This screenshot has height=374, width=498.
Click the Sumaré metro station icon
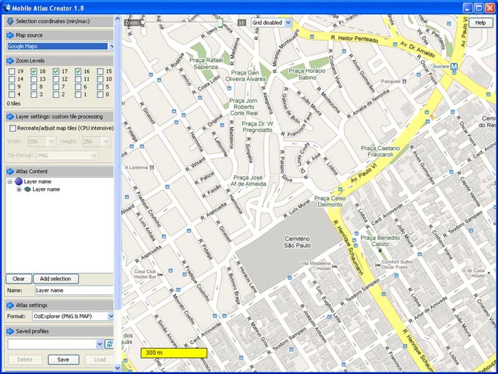click(454, 67)
